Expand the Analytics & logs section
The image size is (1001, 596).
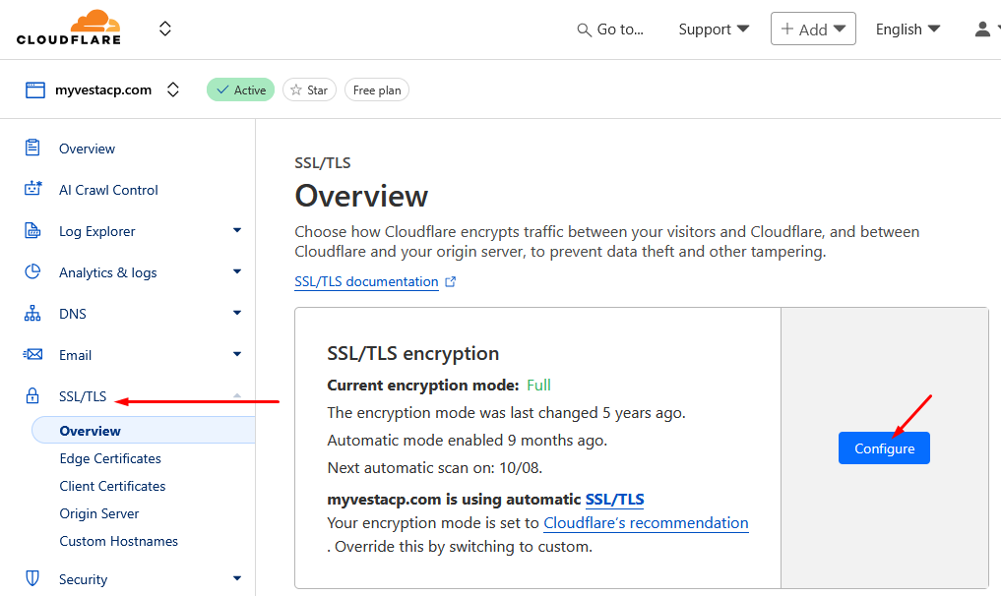click(237, 271)
